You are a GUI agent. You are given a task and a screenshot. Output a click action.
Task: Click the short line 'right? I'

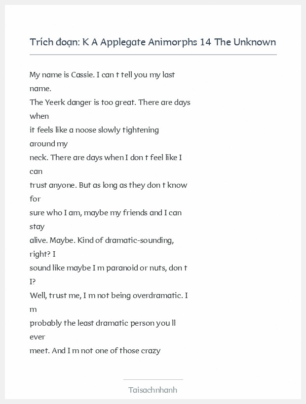(x=42, y=254)
